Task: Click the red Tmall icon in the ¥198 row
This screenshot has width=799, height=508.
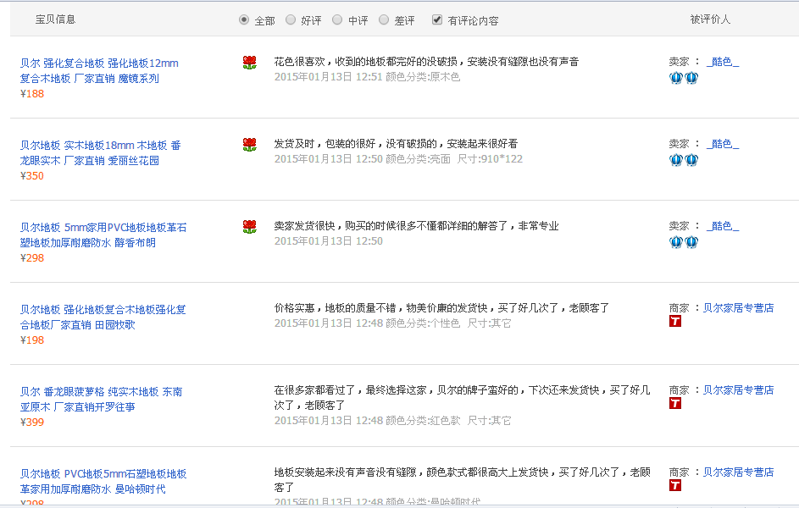Action: [675, 322]
